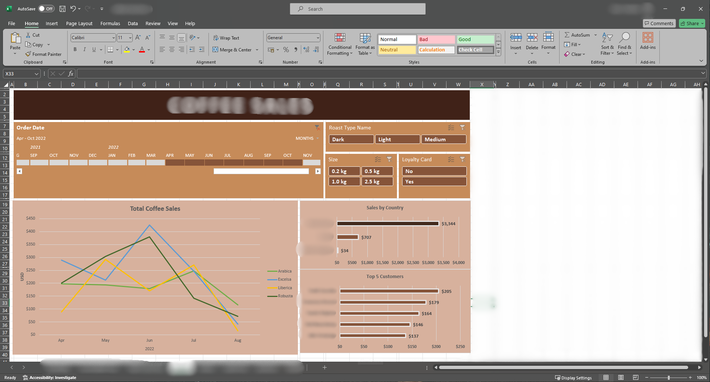Open the font name Calibri dropdown

click(113, 38)
